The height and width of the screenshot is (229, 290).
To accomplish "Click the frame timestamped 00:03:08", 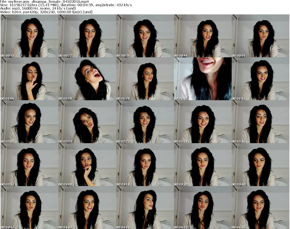I will 87,165.
